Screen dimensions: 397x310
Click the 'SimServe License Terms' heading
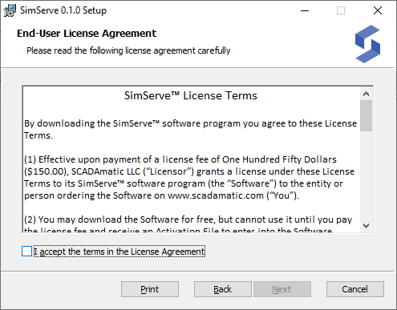[x=191, y=95]
